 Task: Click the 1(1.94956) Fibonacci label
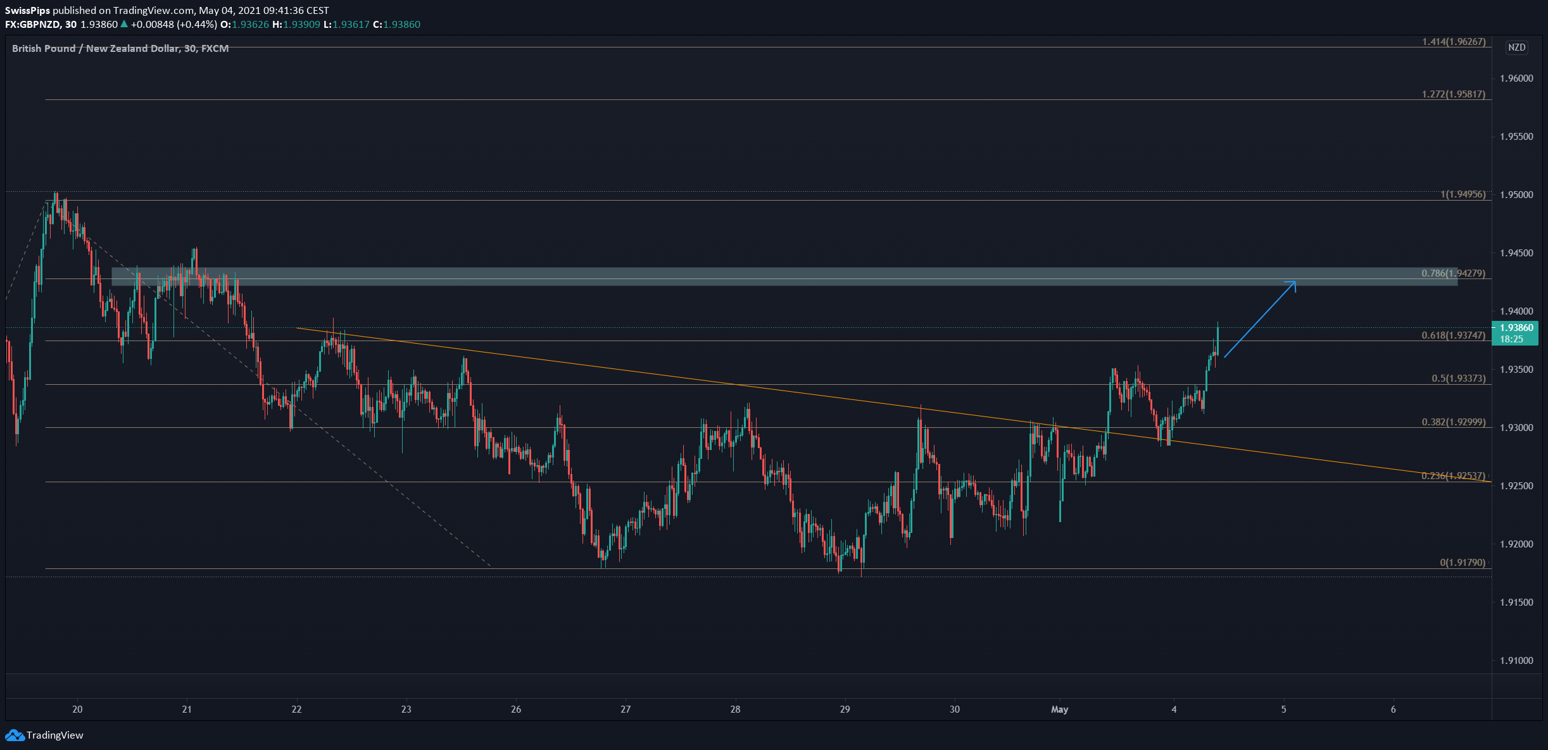[x=1463, y=194]
